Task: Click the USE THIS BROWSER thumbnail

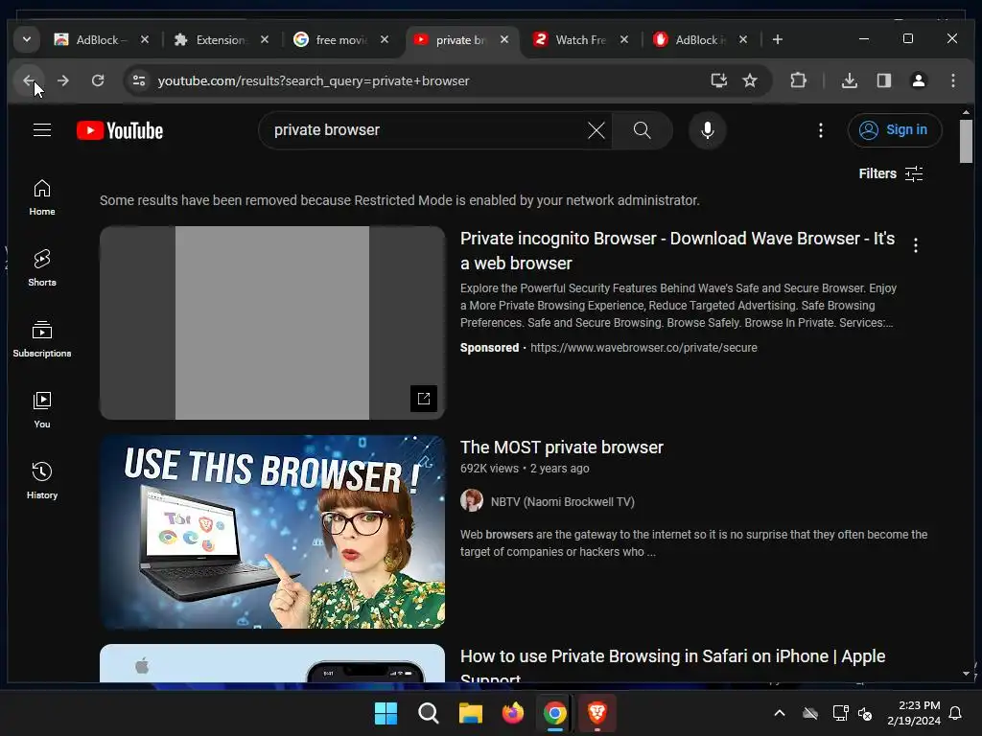Action: [x=271, y=531]
